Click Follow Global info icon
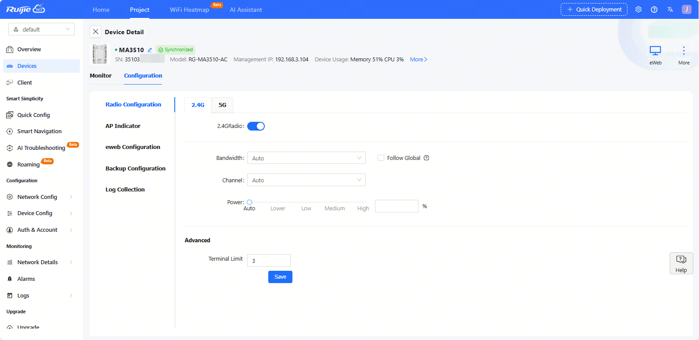The width and height of the screenshot is (699, 340). [426, 158]
